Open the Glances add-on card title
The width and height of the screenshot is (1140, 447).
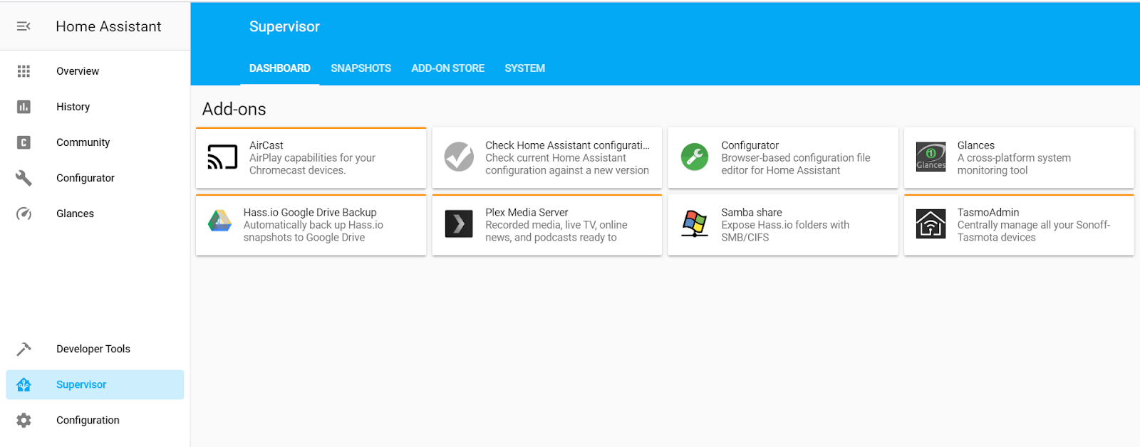click(975, 145)
